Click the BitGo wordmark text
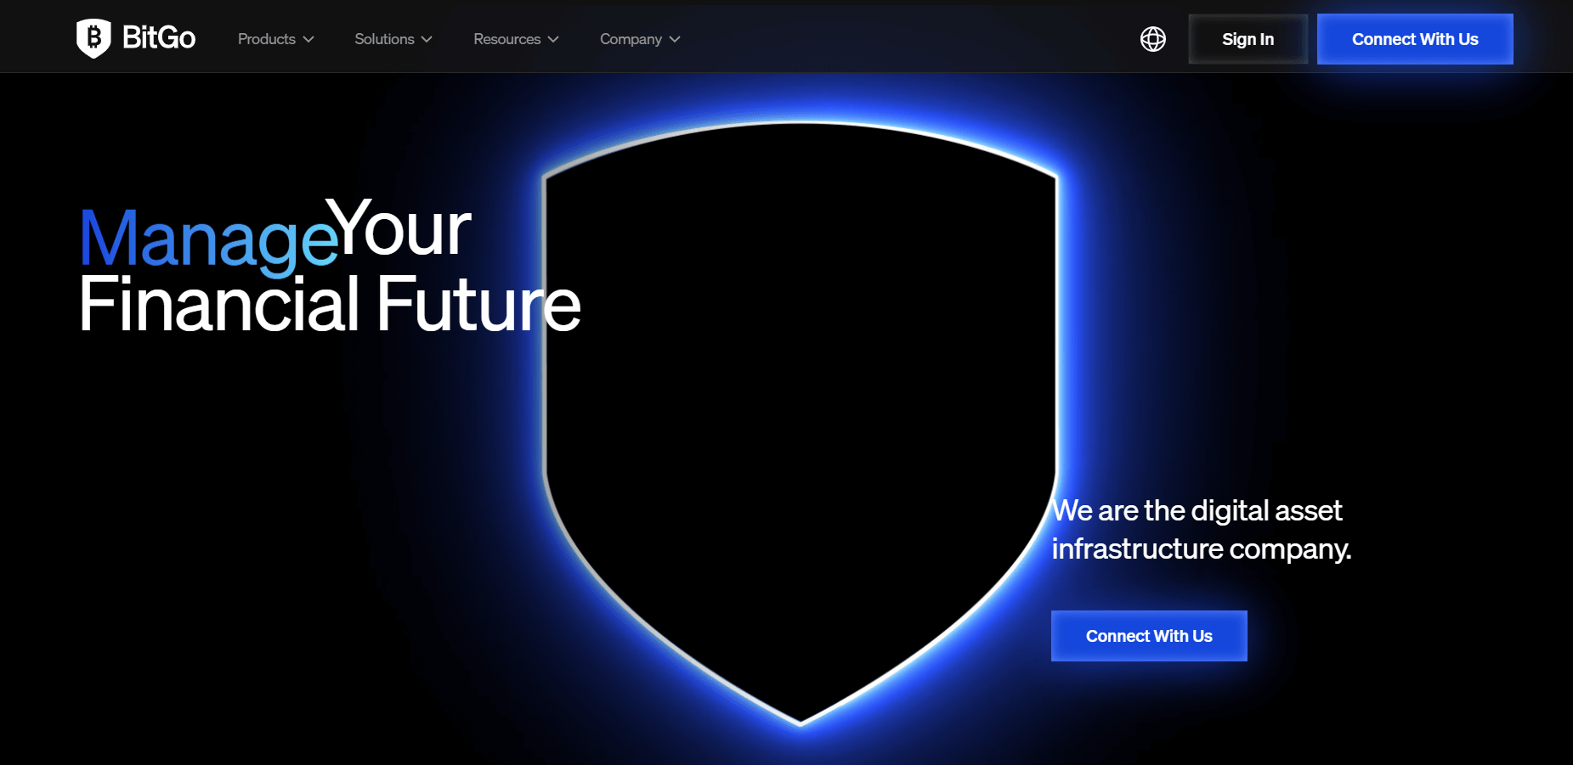This screenshot has height=765, width=1573. (x=159, y=38)
